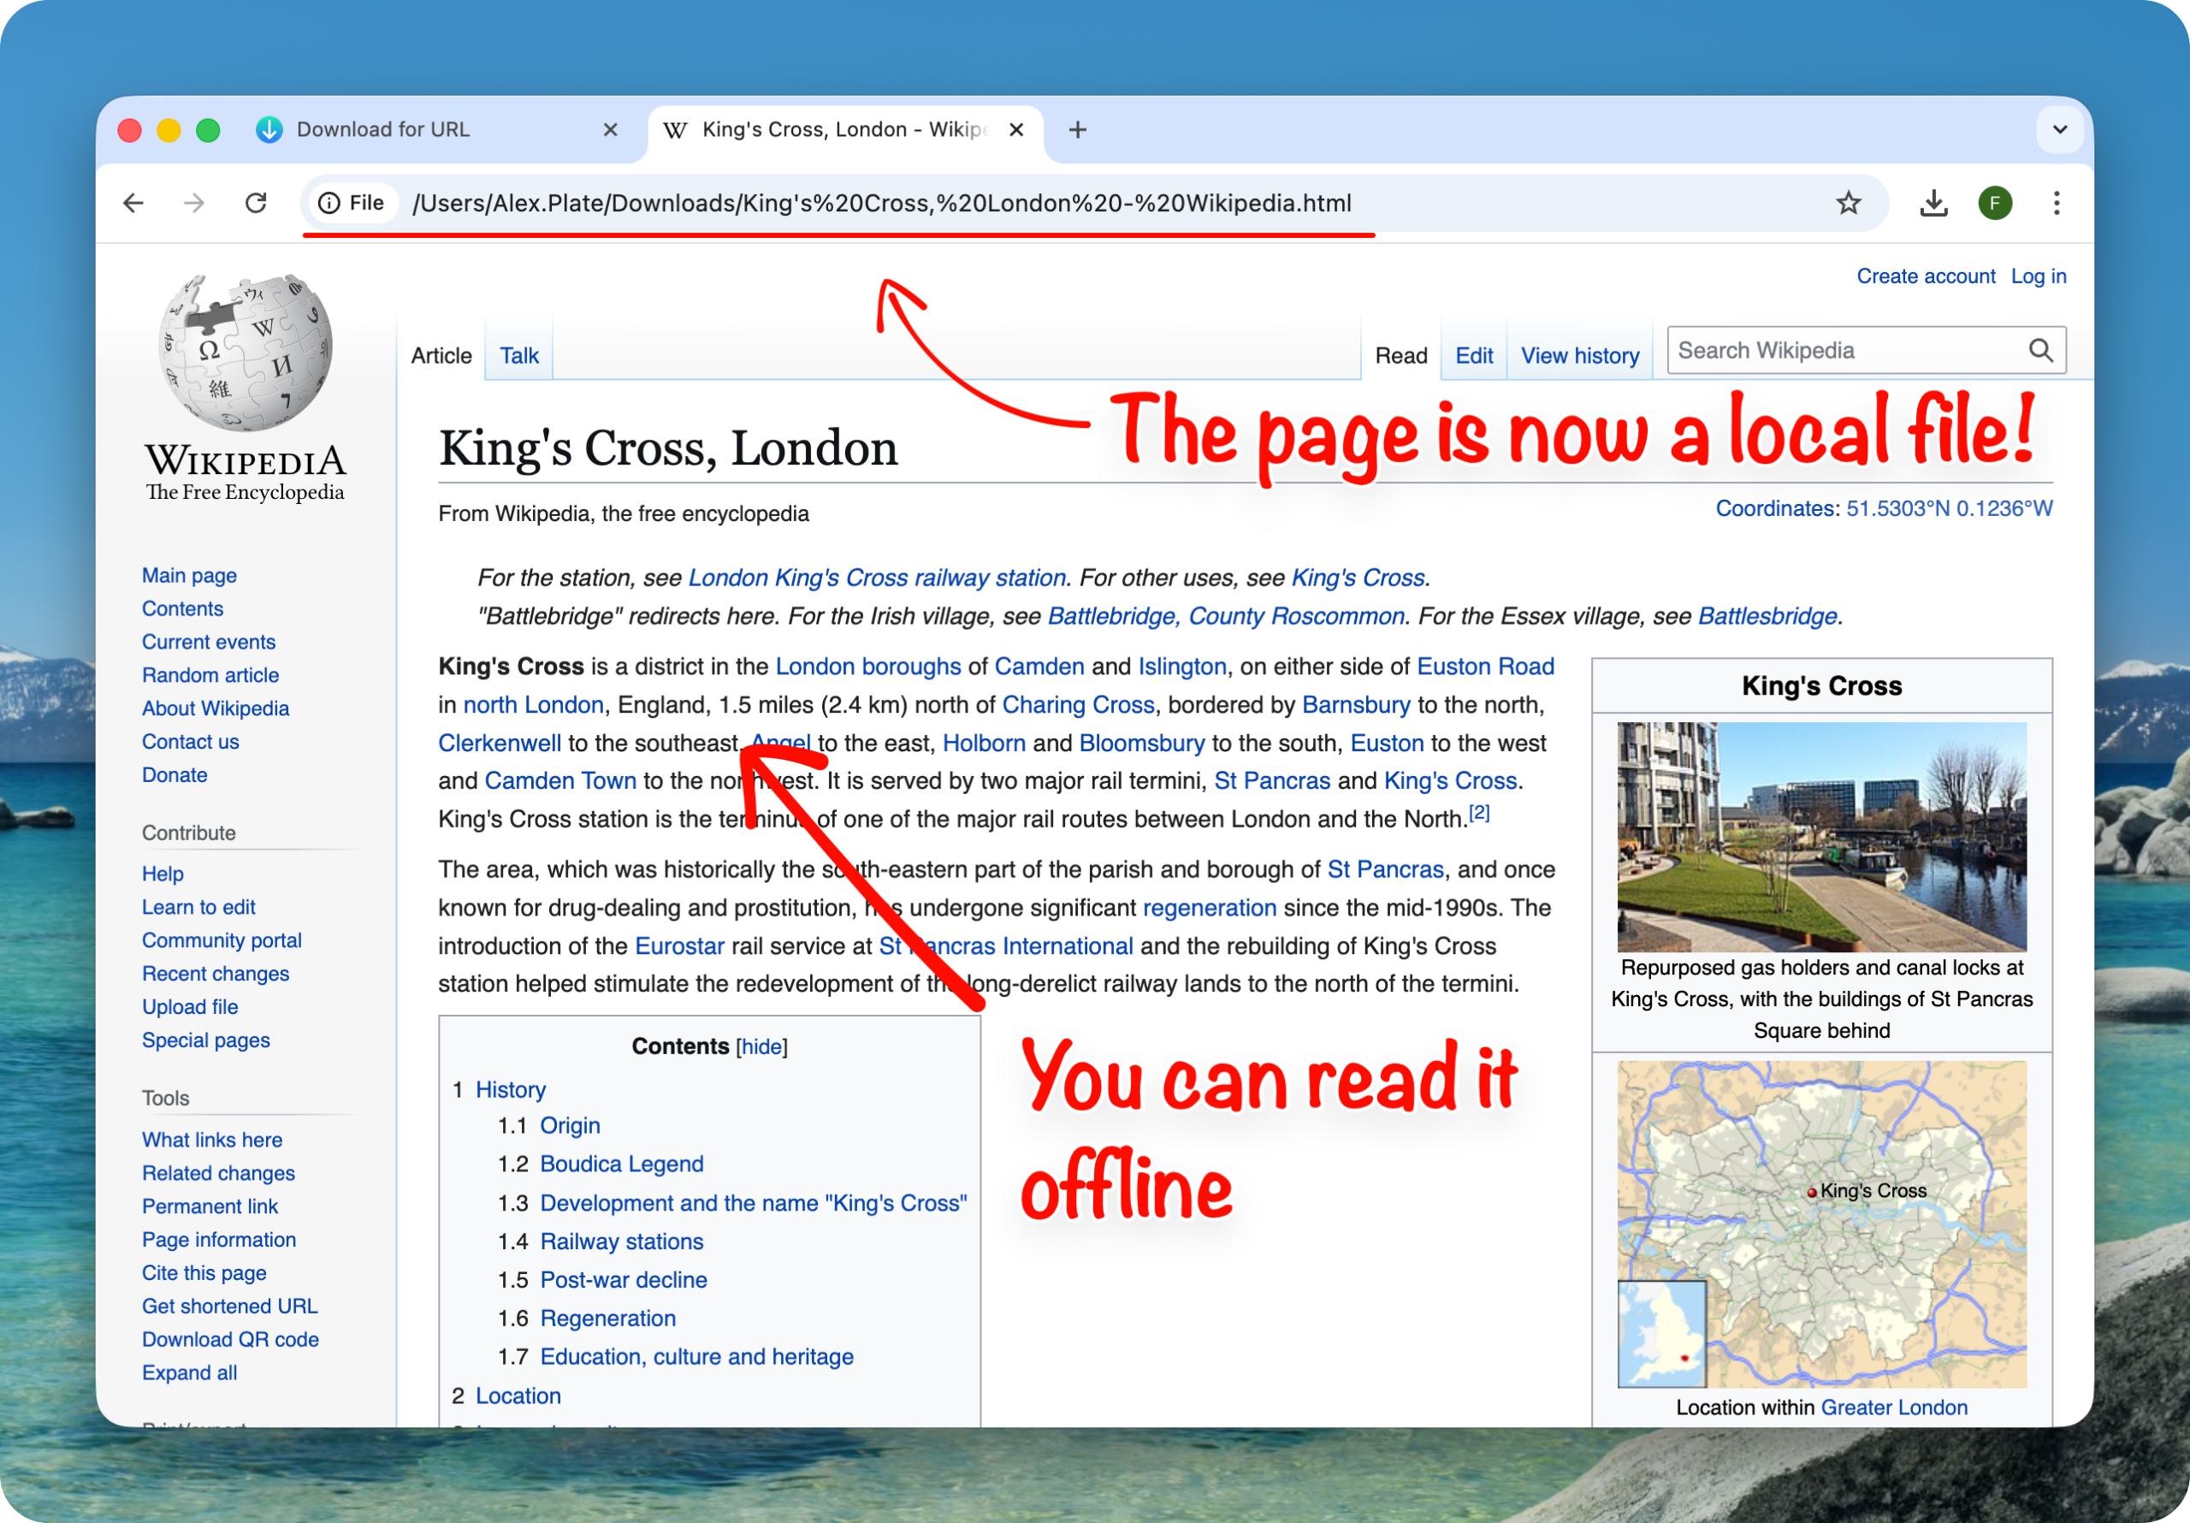Open the View history tab
This screenshot has height=1523, width=2190.
coord(1578,354)
